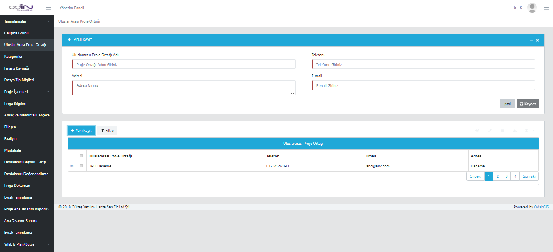
Task: Open Kategoriler in the sidebar
Action: [x=13, y=56]
